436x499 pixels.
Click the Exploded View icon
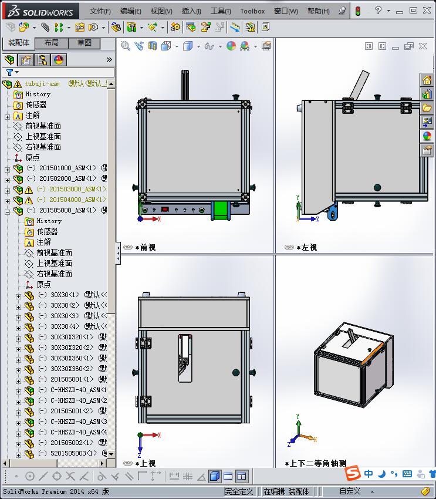(x=206, y=28)
